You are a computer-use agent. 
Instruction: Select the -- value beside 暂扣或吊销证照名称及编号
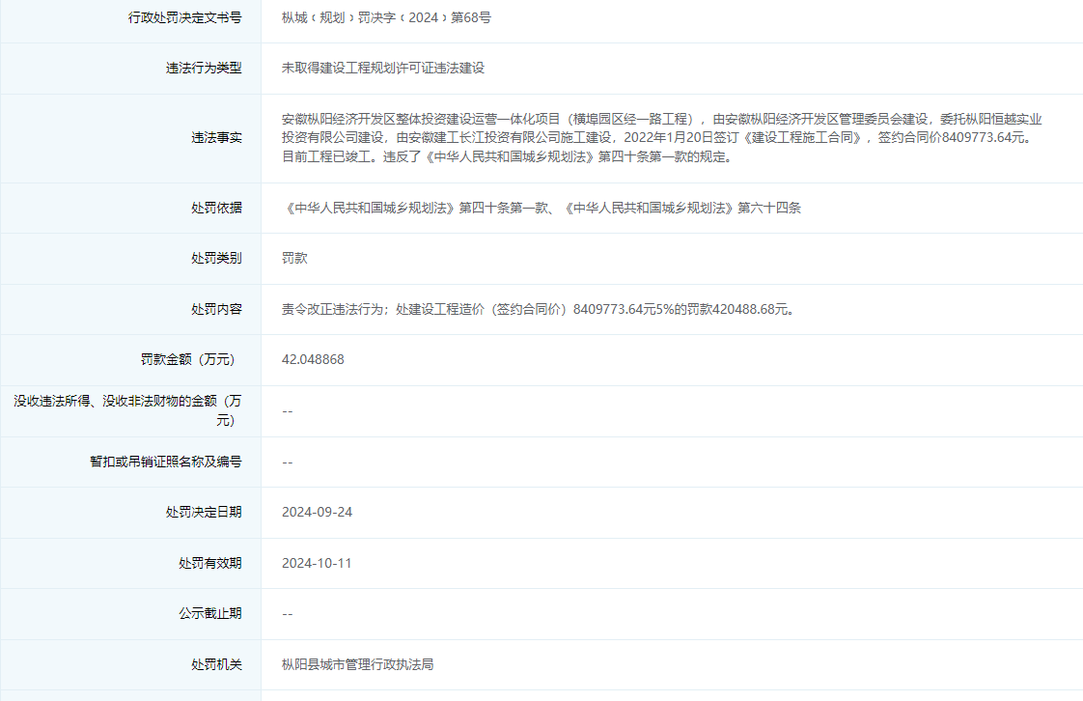tap(288, 463)
